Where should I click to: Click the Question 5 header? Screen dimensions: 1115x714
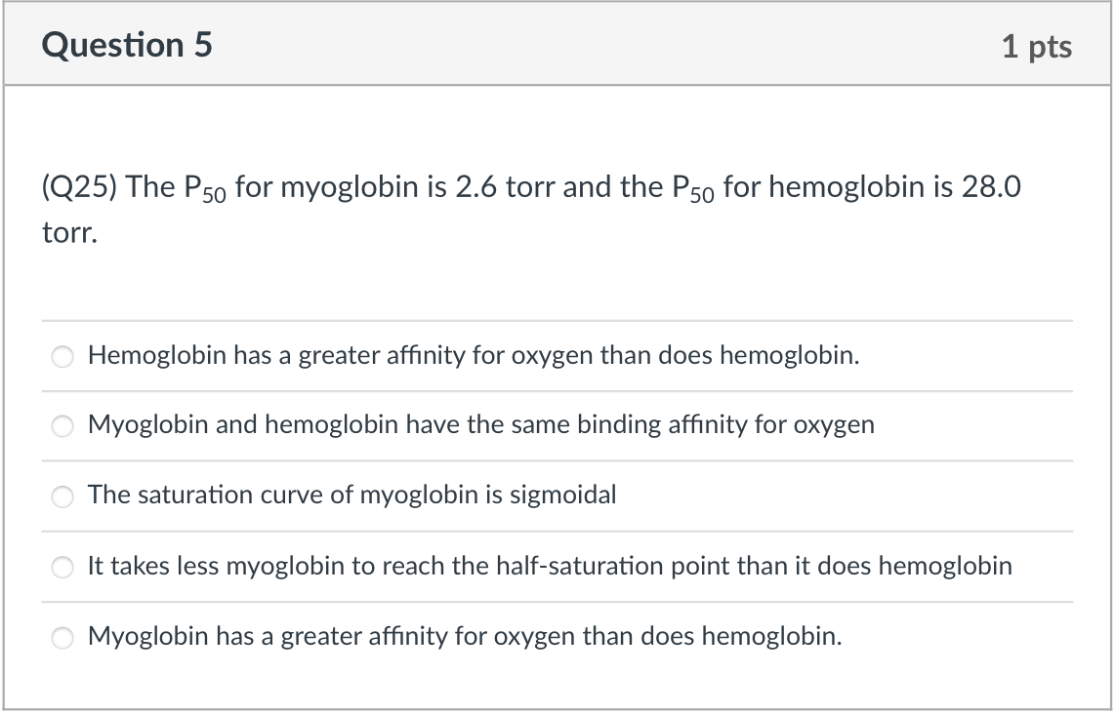pos(127,44)
